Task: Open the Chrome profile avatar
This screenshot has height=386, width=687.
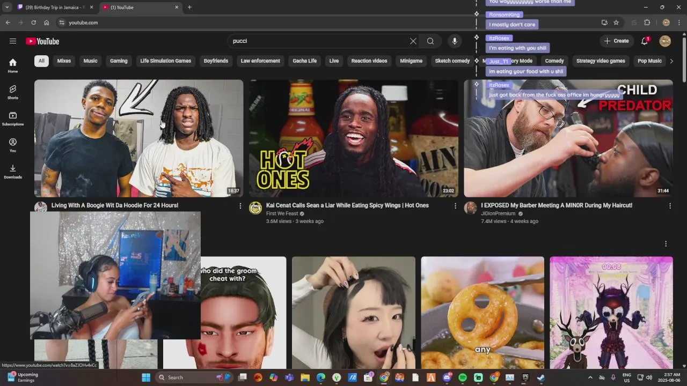Action: pos(666,23)
